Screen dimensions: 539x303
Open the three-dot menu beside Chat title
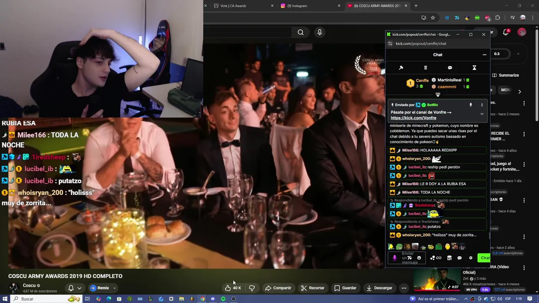click(x=484, y=55)
